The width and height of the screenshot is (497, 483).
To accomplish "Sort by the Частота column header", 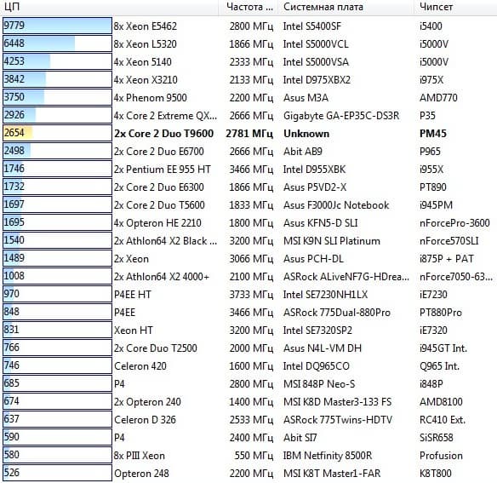I will [248, 7].
